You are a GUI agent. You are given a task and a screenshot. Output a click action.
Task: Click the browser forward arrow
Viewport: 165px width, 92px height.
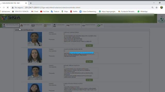(4, 7)
